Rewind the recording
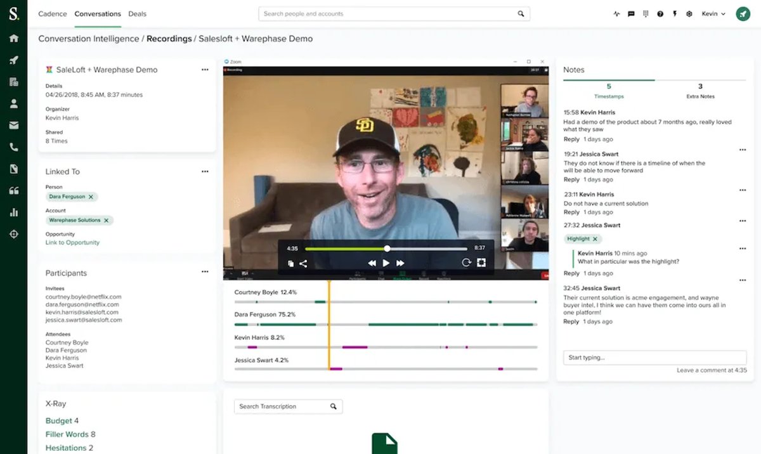The image size is (761, 454). pyautogui.click(x=372, y=263)
